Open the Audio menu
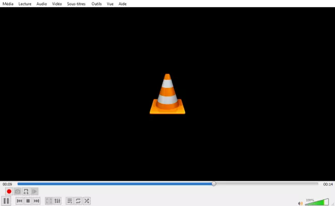The image size is (335, 206). pyautogui.click(x=41, y=4)
